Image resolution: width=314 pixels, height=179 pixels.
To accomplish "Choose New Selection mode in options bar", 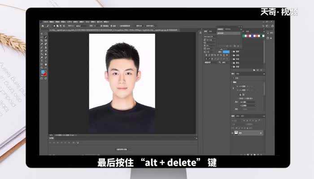I will tap(54, 26).
